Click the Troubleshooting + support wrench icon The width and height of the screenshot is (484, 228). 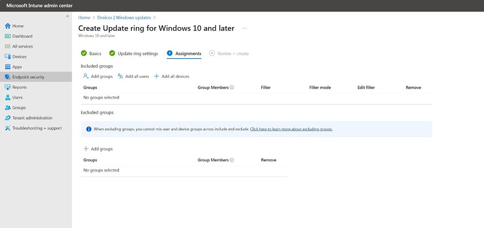(x=7, y=128)
